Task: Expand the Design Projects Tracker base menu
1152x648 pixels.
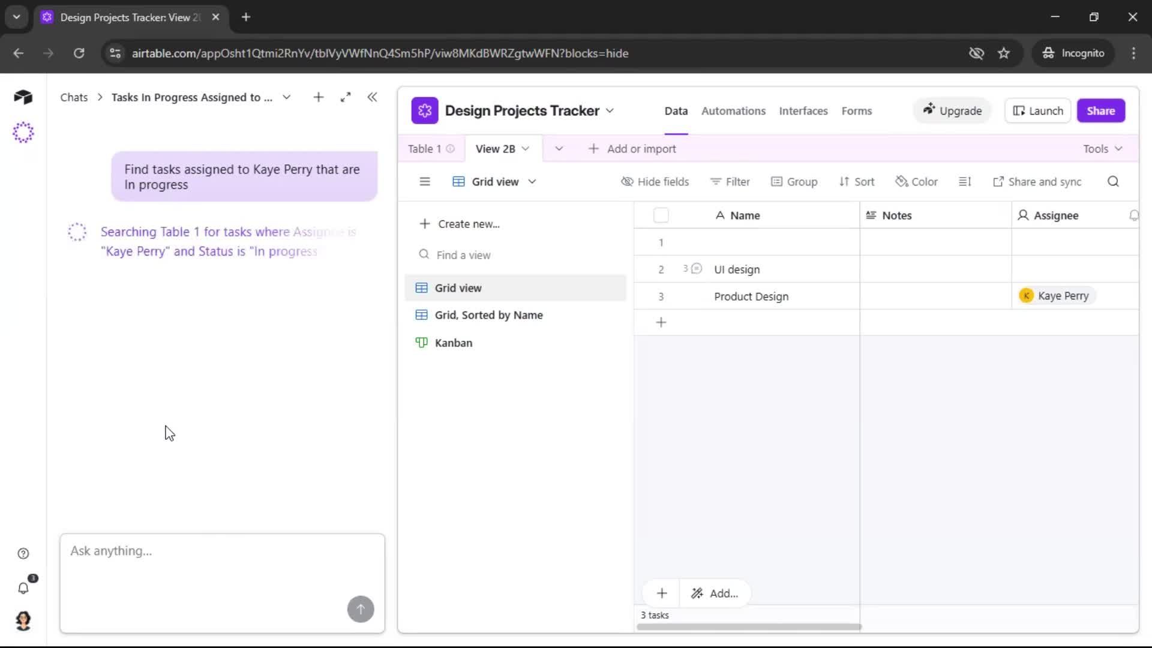Action: click(610, 111)
